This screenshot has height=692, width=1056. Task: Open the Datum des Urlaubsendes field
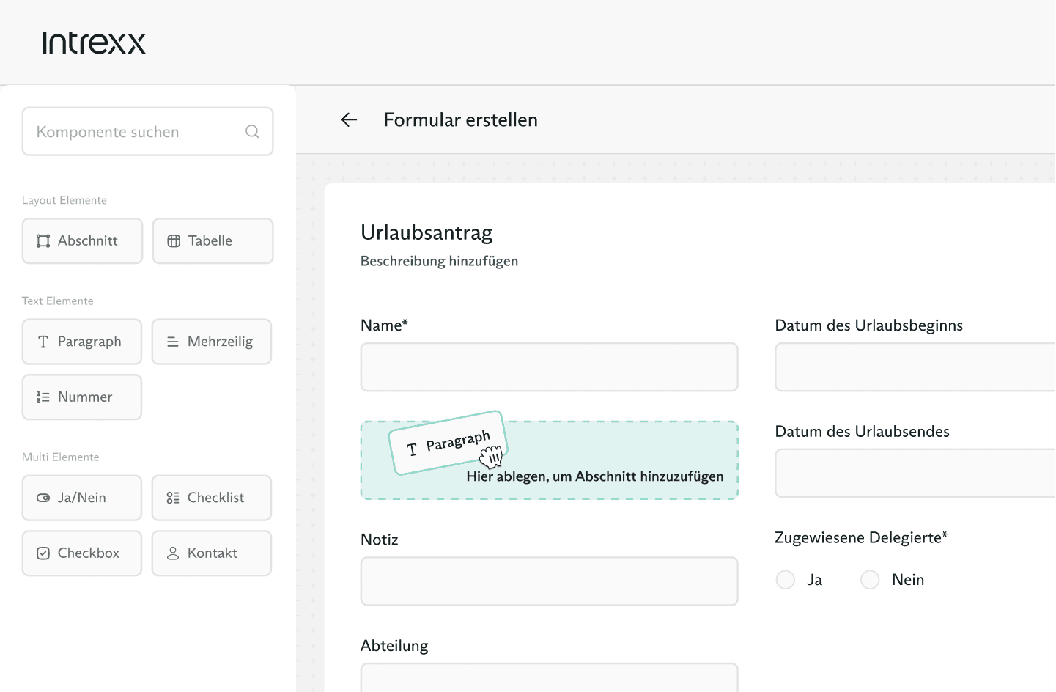point(915,474)
